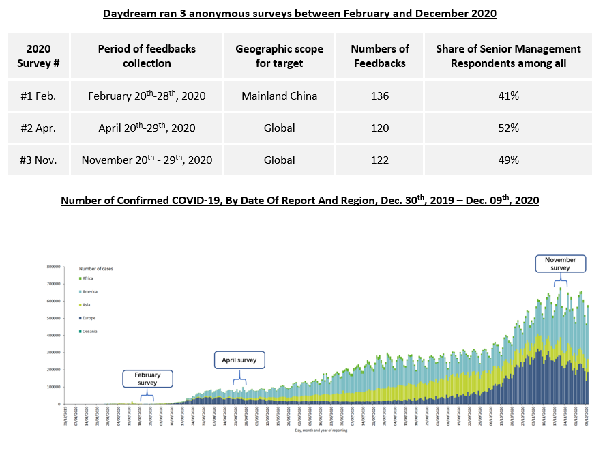
Task: Click the '#1 Feb.' table cell
Action: [38, 96]
